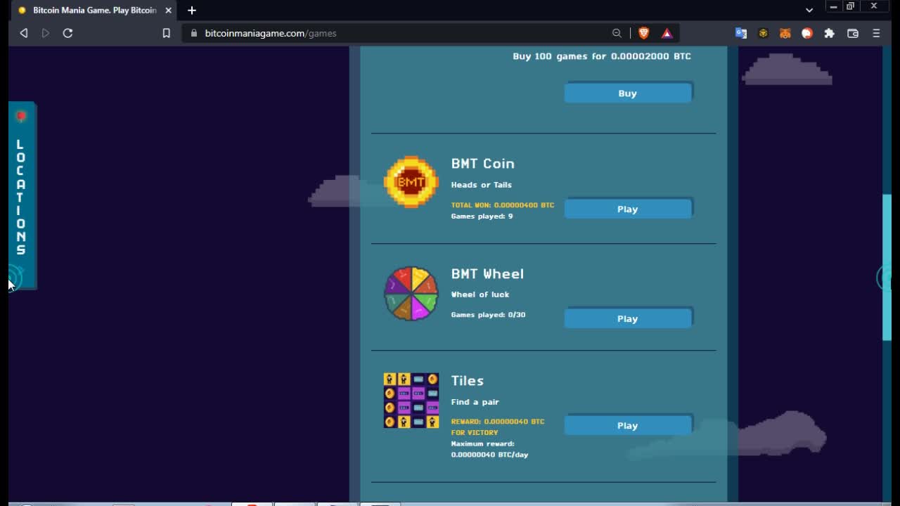This screenshot has width=900, height=506.
Task: Click 'REWARD: 0.00000040 BTC' text
Action: coord(498,422)
